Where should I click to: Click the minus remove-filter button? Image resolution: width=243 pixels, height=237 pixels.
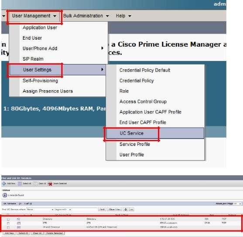tap(132, 210)
